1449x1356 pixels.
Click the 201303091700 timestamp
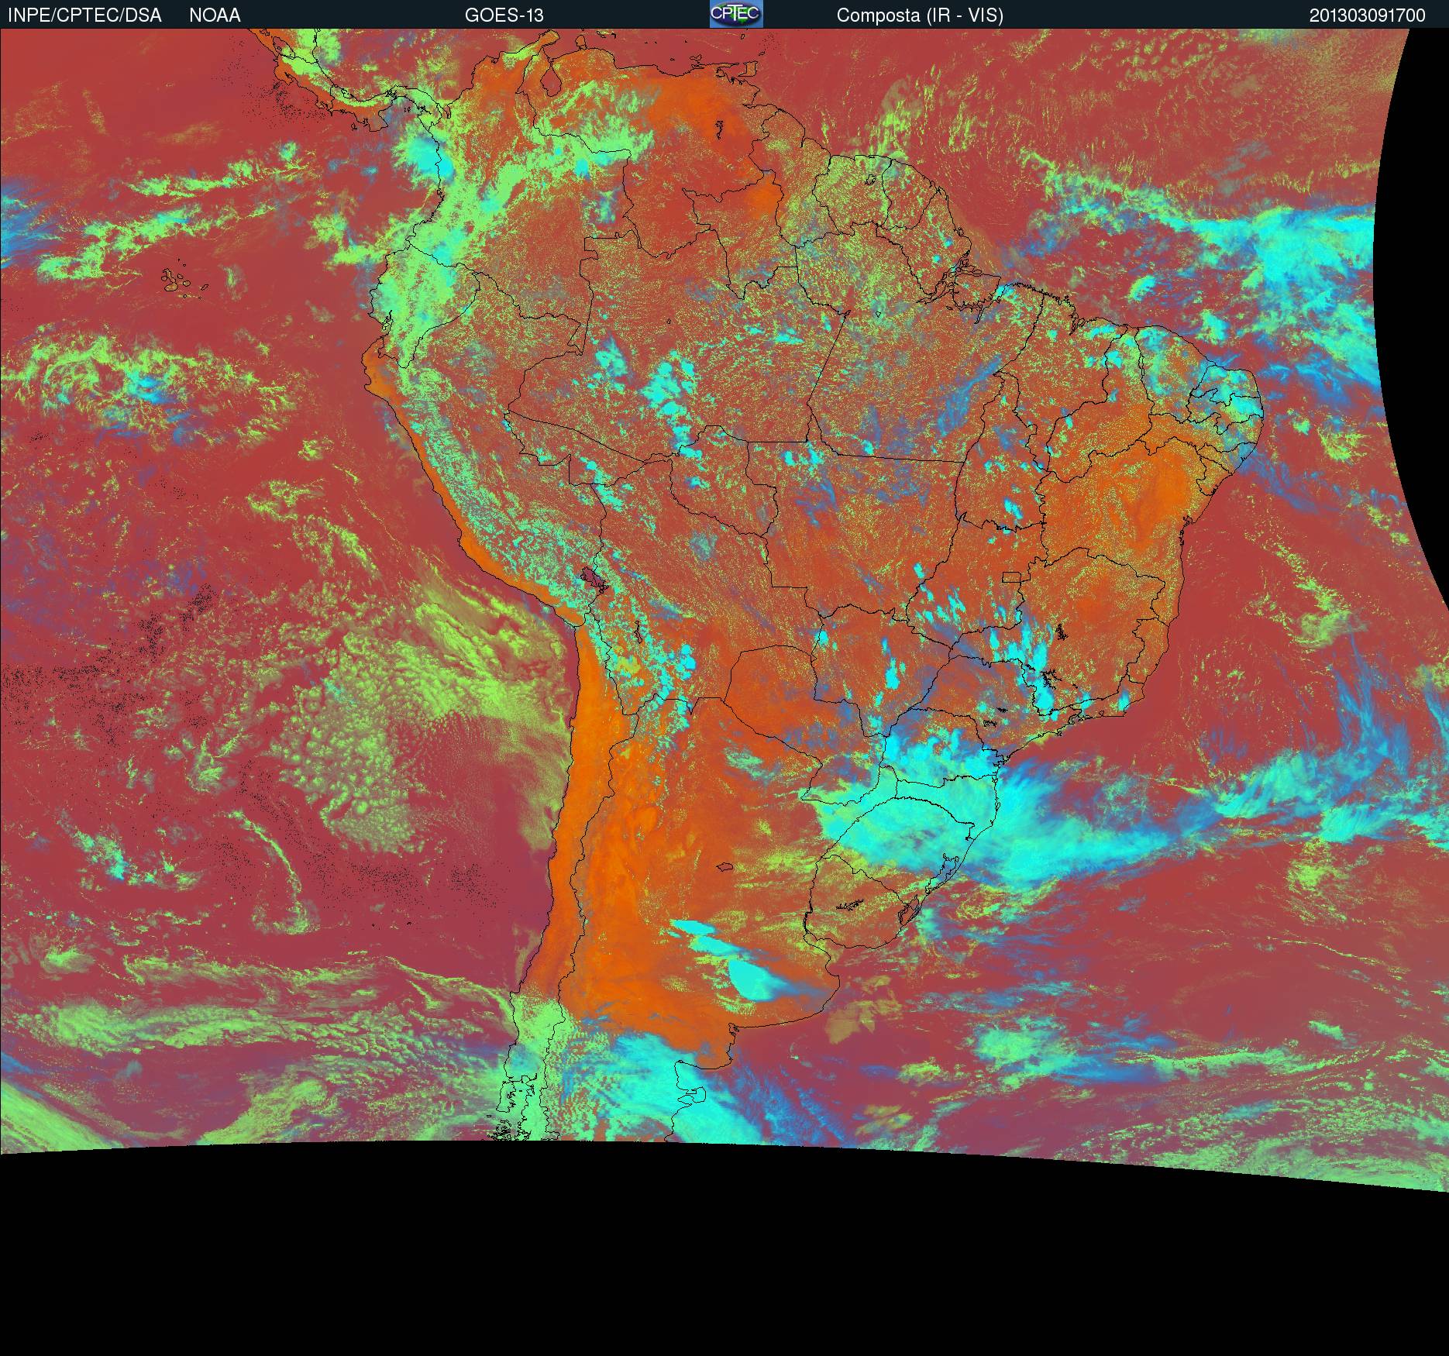tap(1368, 15)
